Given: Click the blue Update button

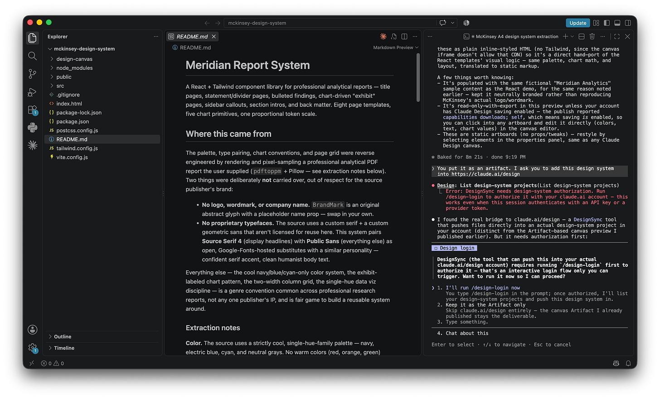Looking at the screenshot, I should click(x=577, y=23).
